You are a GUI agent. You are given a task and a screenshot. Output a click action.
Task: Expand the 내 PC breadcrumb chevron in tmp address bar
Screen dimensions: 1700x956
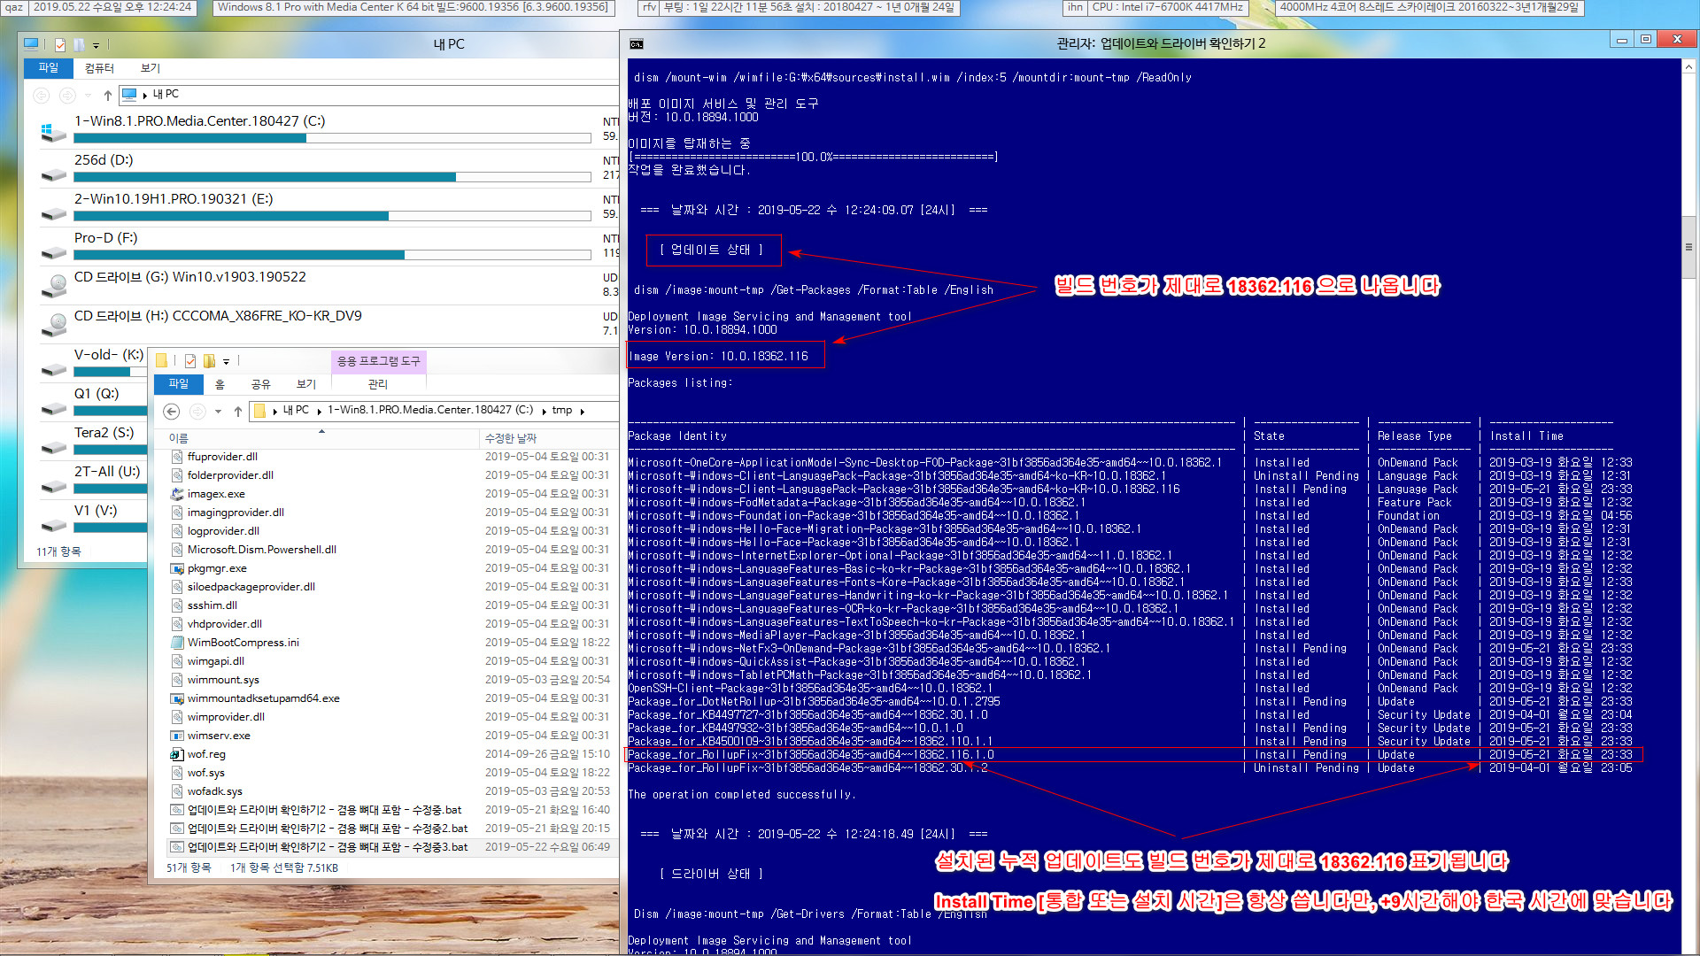319,411
